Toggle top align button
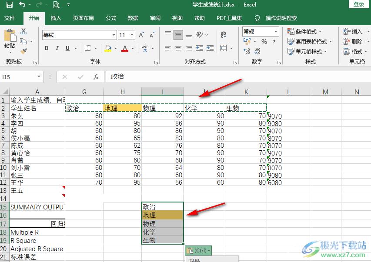 click(168, 33)
